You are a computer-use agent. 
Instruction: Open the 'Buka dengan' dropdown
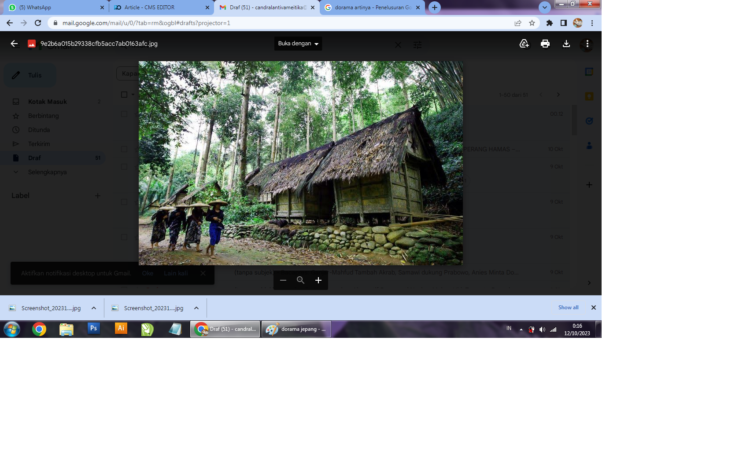point(298,44)
